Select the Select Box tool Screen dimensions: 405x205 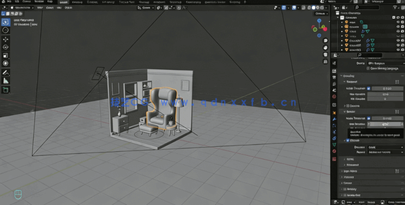(x=6, y=22)
